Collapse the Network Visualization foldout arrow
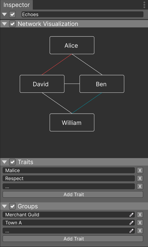 pos(4,24)
